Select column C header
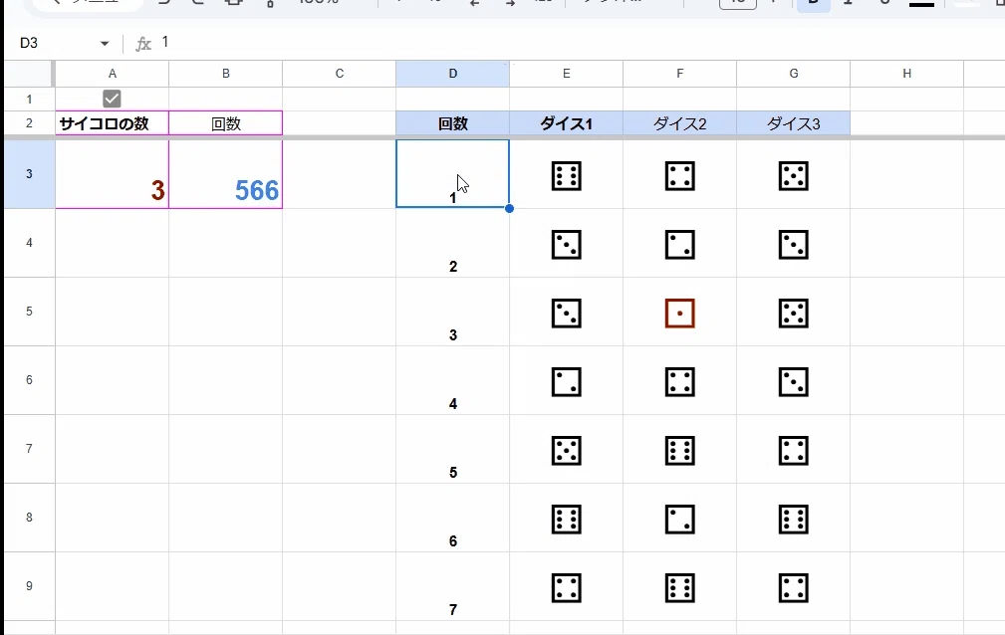This screenshot has width=1005, height=635. pos(339,74)
